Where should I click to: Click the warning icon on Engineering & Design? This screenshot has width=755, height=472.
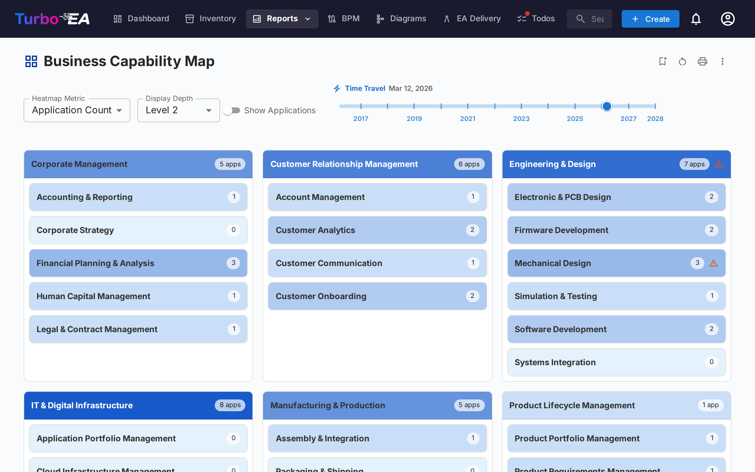tap(719, 164)
